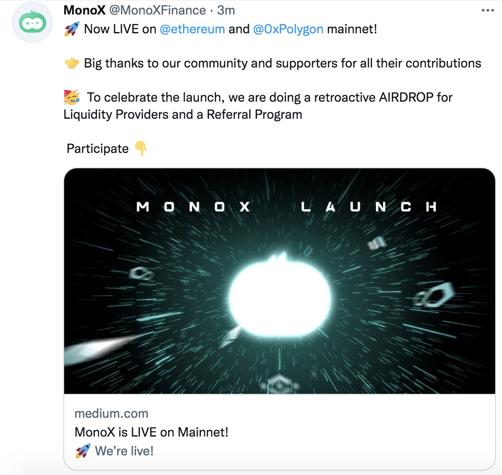Open the @MonoXFinance handle link

tap(157, 10)
